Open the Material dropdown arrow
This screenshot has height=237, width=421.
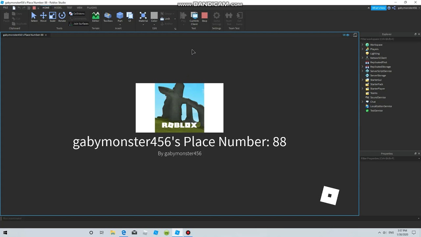[x=143, y=24]
